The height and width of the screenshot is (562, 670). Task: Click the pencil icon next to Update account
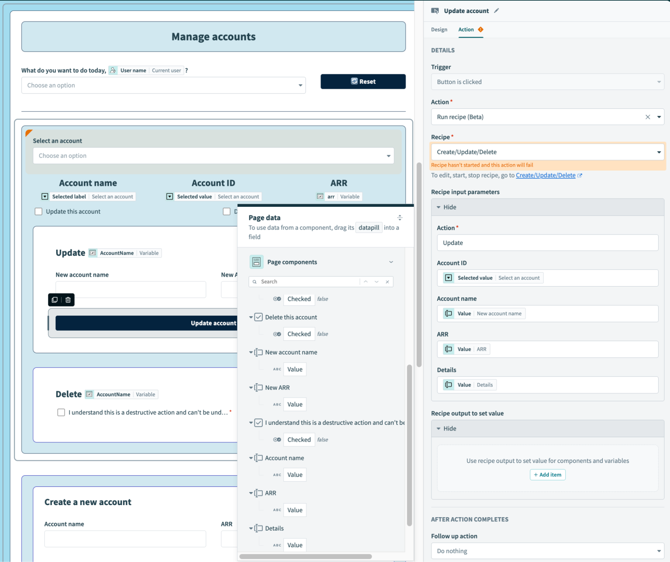(496, 11)
